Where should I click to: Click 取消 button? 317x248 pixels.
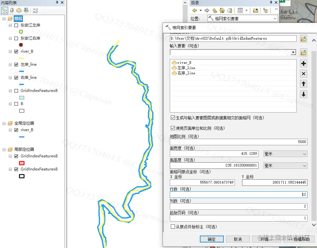(x=238, y=239)
